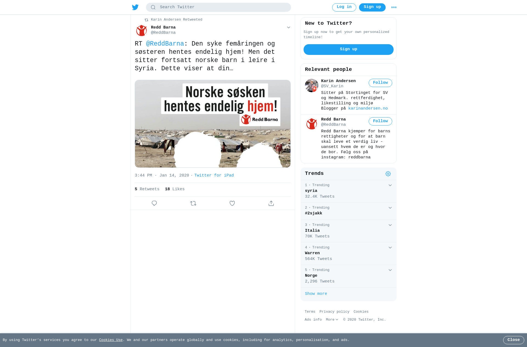The image size is (527, 347).
Task: Expand the tweet options caret
Action: point(288,27)
